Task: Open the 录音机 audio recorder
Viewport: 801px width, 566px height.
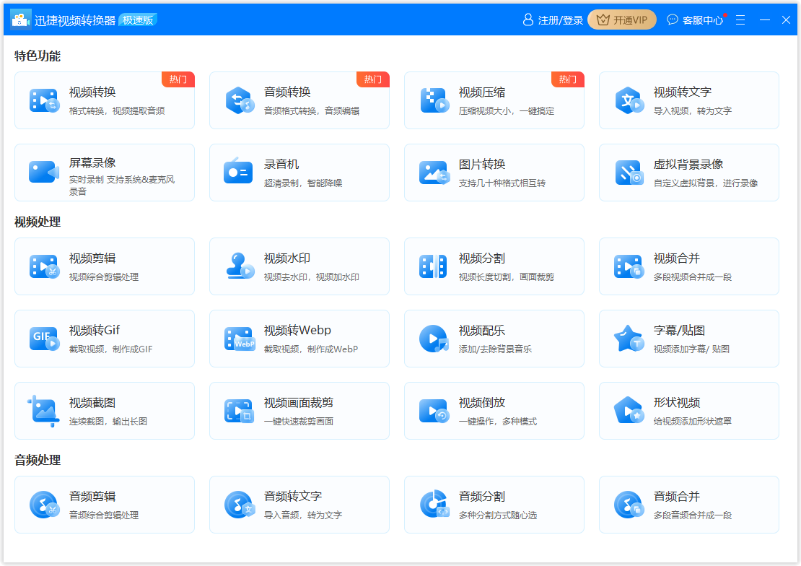Action: (299, 173)
